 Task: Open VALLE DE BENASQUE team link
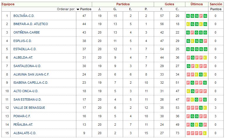29,108
